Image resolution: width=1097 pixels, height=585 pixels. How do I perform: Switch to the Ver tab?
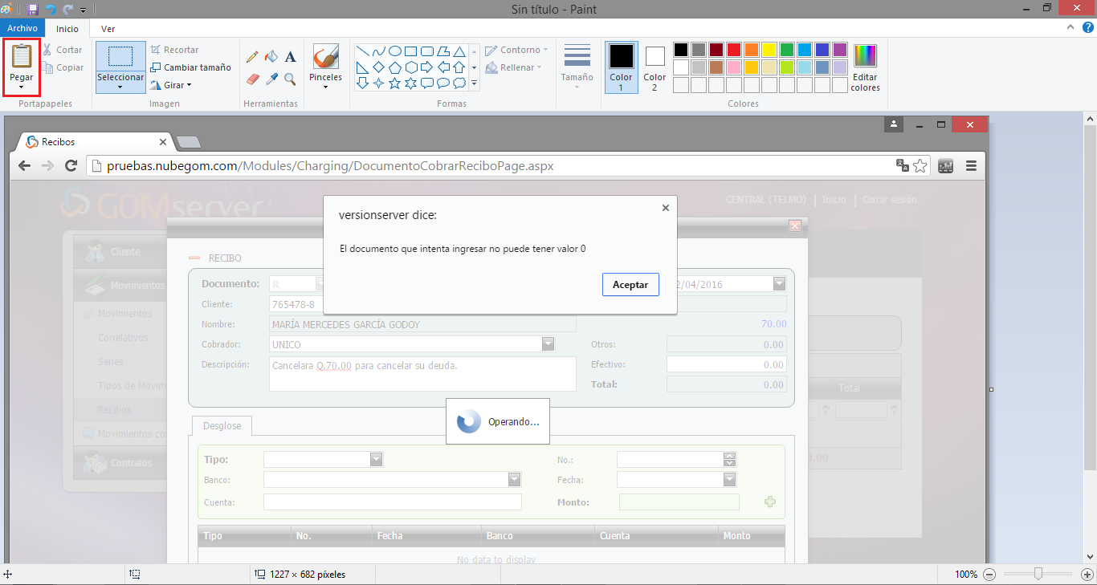[x=108, y=29]
